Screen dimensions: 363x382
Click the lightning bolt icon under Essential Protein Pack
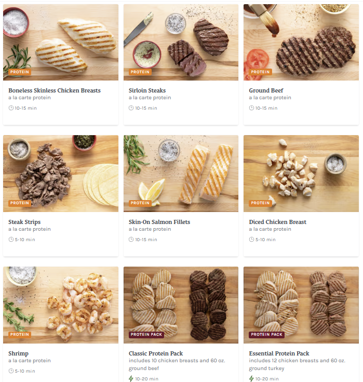click(251, 378)
